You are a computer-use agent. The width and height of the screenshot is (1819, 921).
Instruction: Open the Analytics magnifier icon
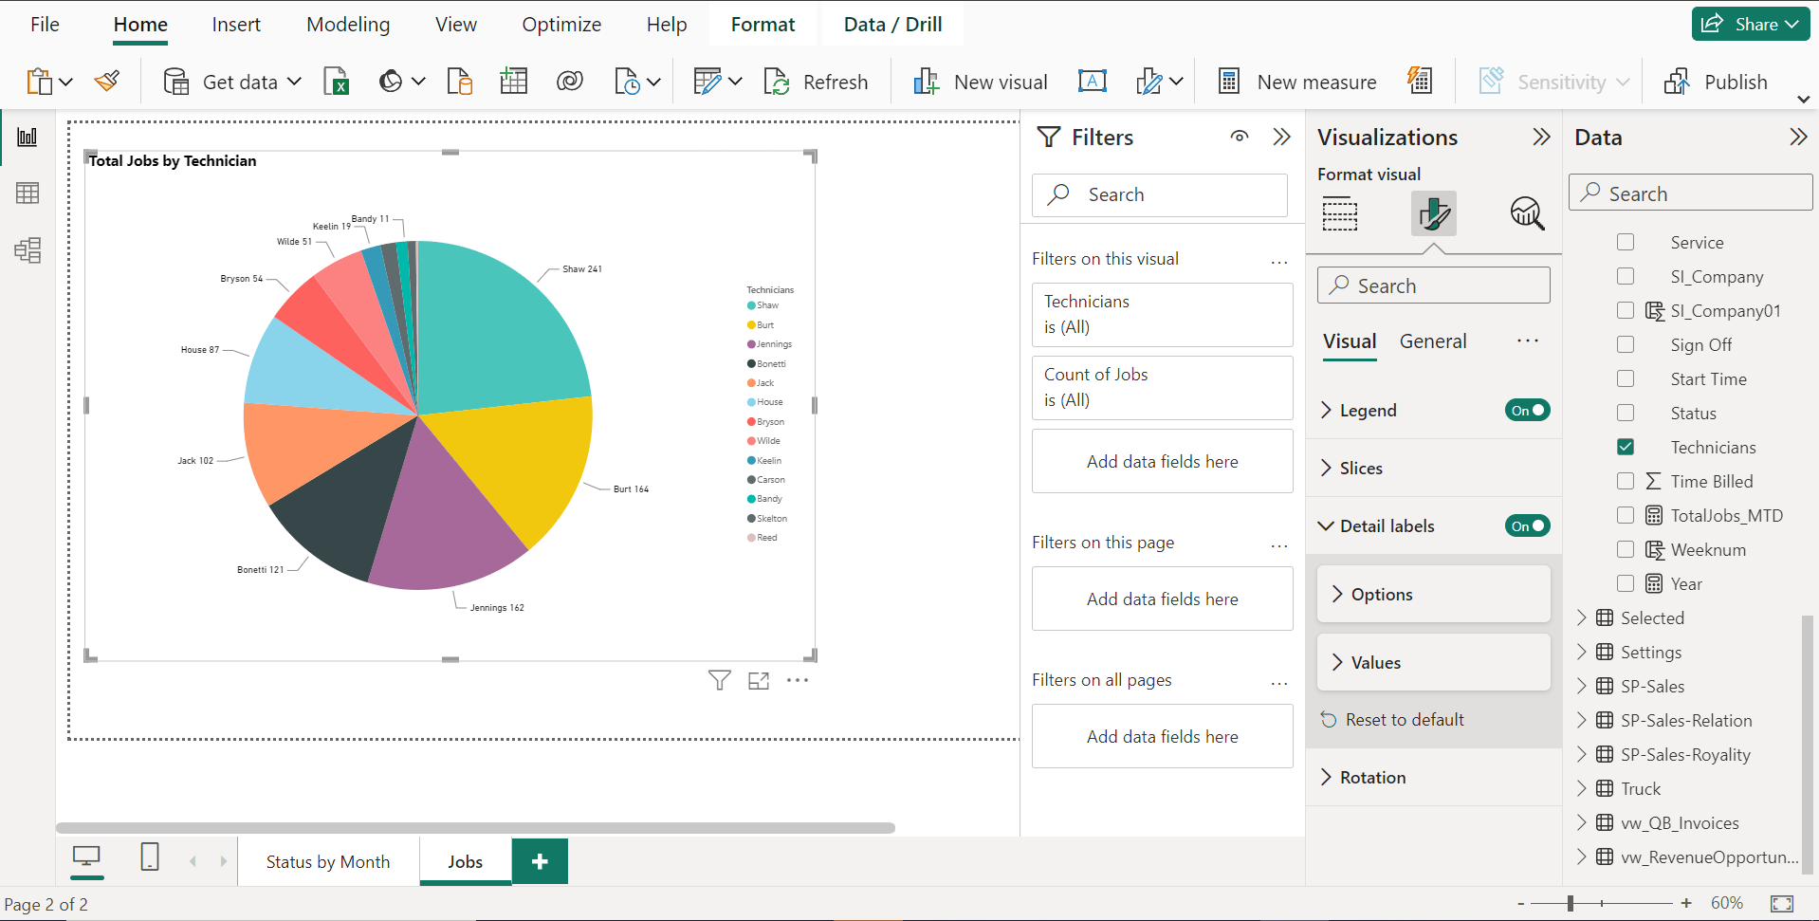click(x=1527, y=214)
